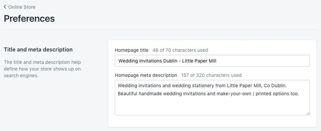The width and height of the screenshot is (321, 131).
Task: Click the back chevron beside Online Store
Action: (x=5, y=7)
